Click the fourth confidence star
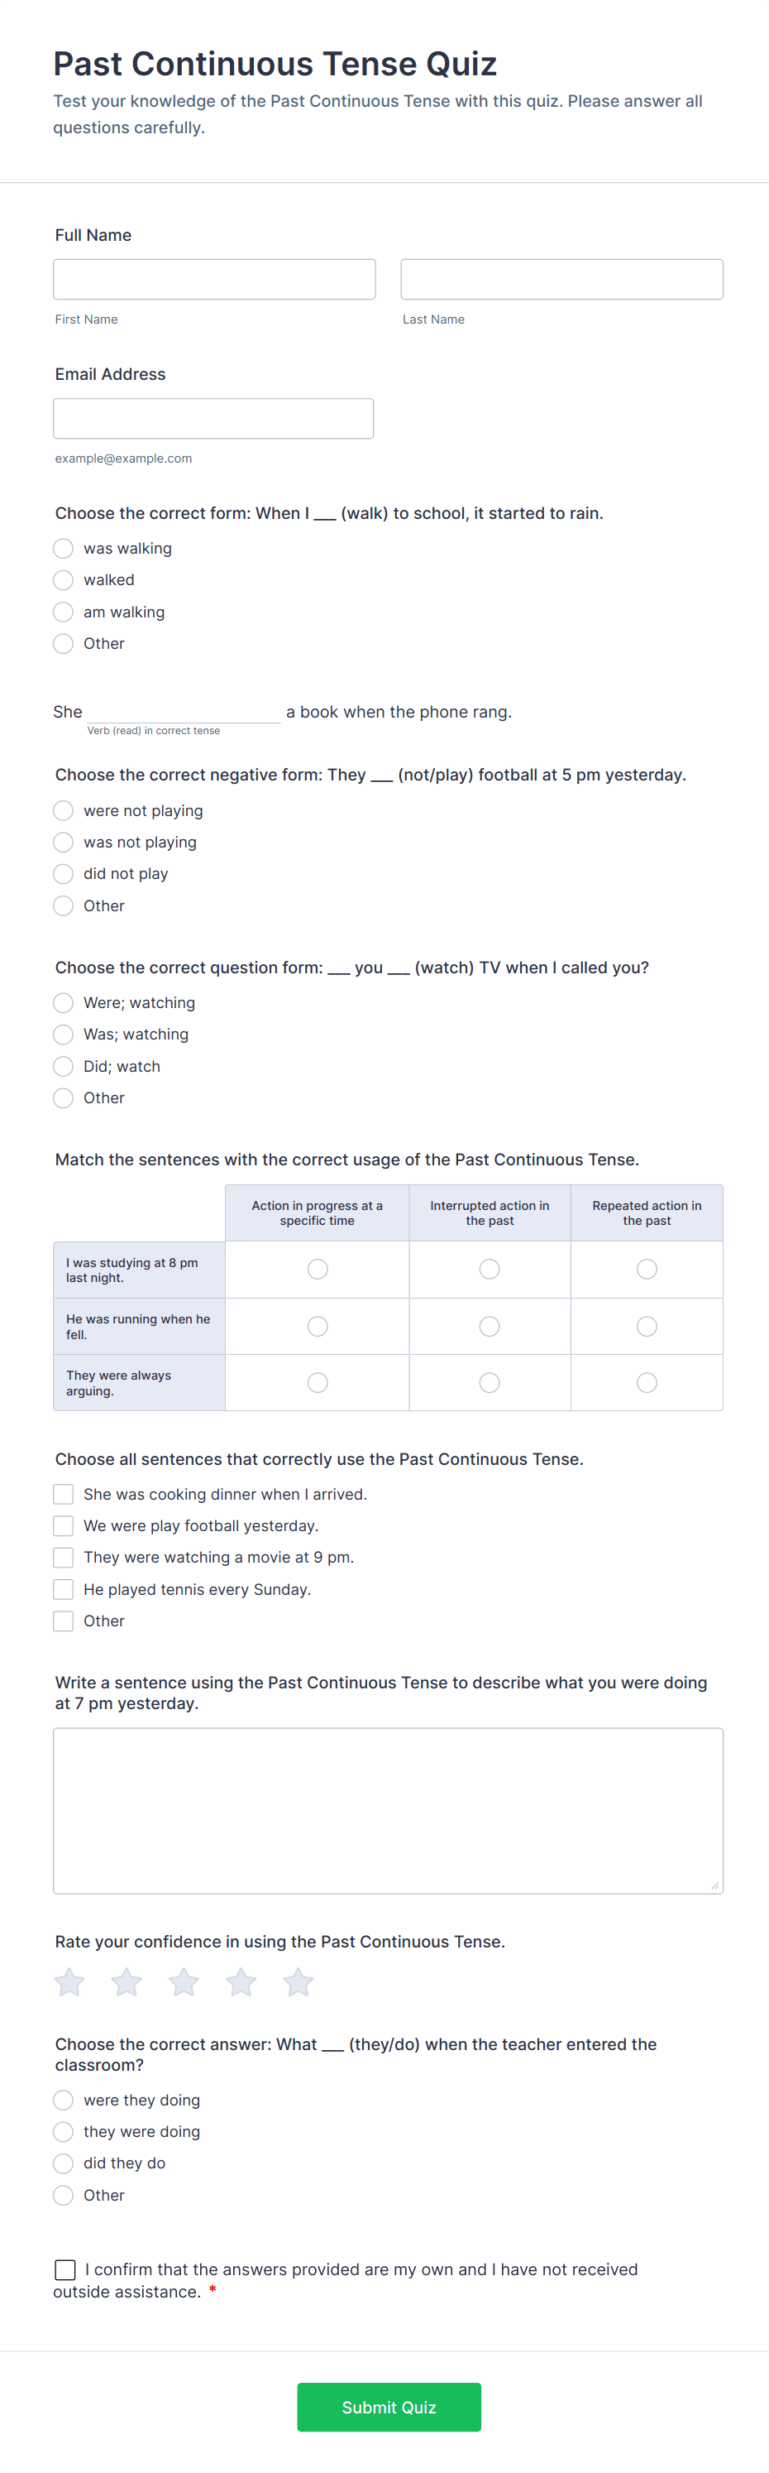The width and height of the screenshot is (769, 2473). [241, 1982]
